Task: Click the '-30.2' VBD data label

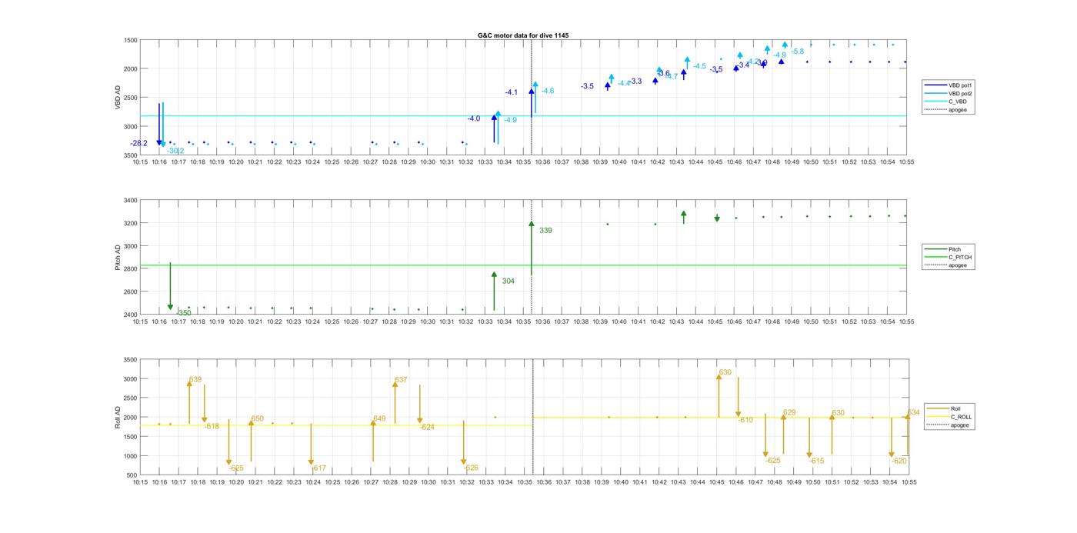Action: [x=175, y=151]
